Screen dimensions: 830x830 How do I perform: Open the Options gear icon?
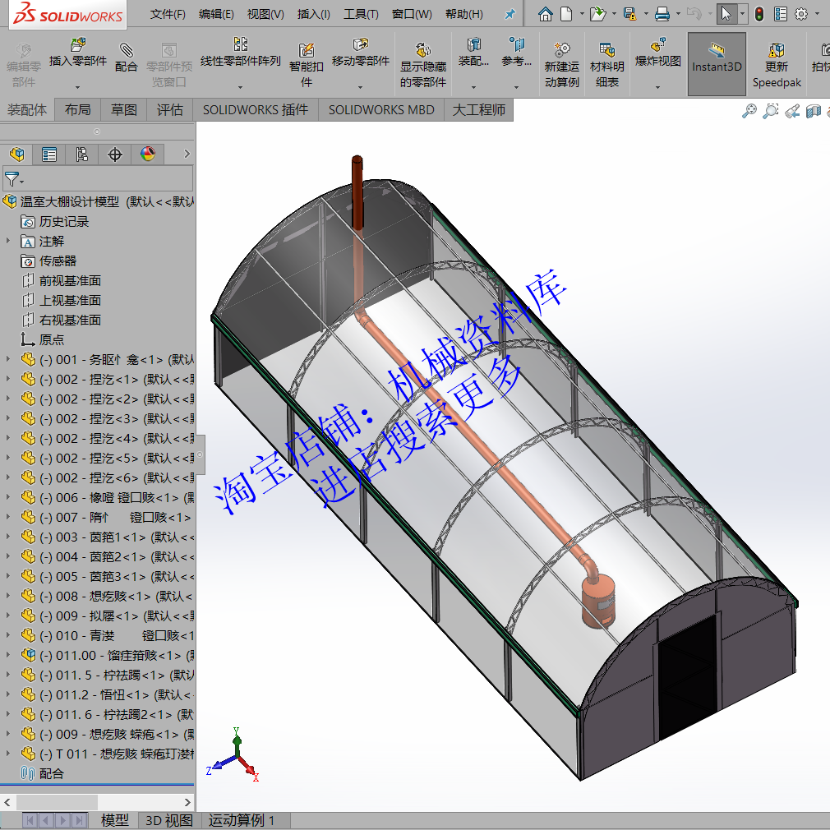[801, 14]
